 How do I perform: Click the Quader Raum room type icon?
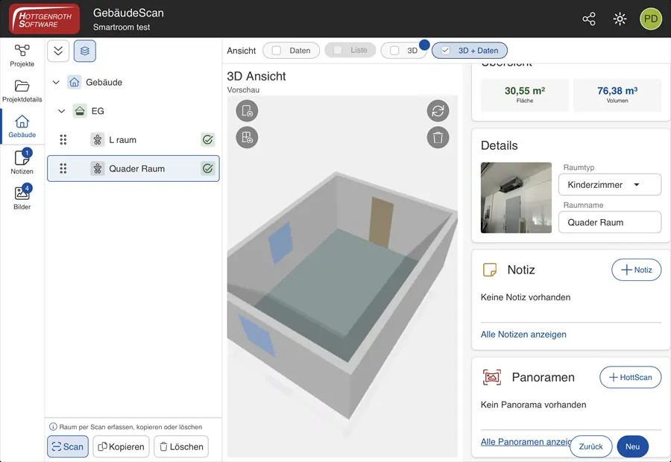click(98, 168)
